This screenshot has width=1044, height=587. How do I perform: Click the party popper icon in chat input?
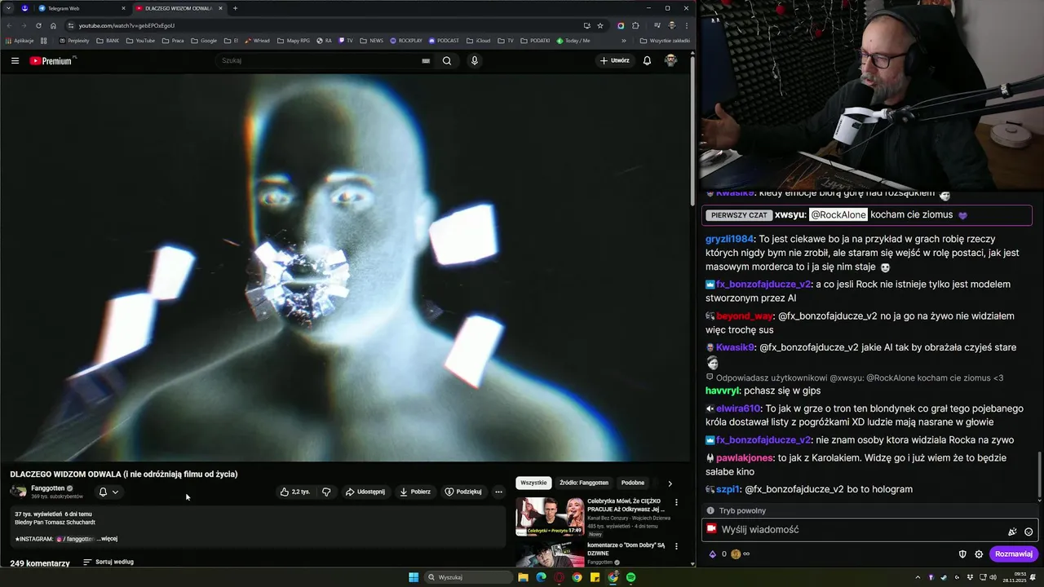(x=1012, y=531)
